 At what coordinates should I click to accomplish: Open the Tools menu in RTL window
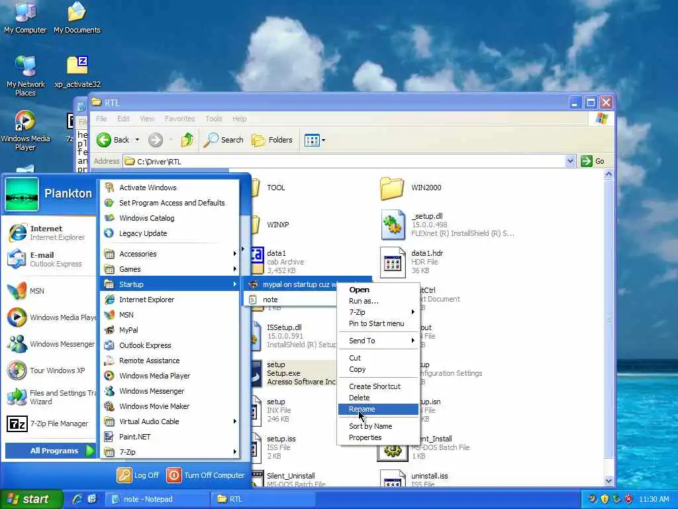pos(214,119)
